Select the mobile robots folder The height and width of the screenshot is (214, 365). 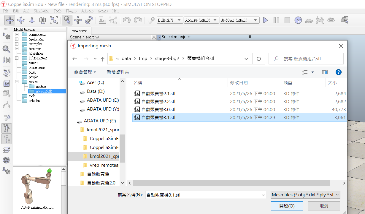pos(41,87)
